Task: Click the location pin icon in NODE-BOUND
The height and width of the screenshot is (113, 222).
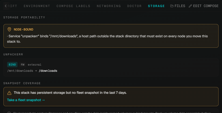Action: click(9, 29)
